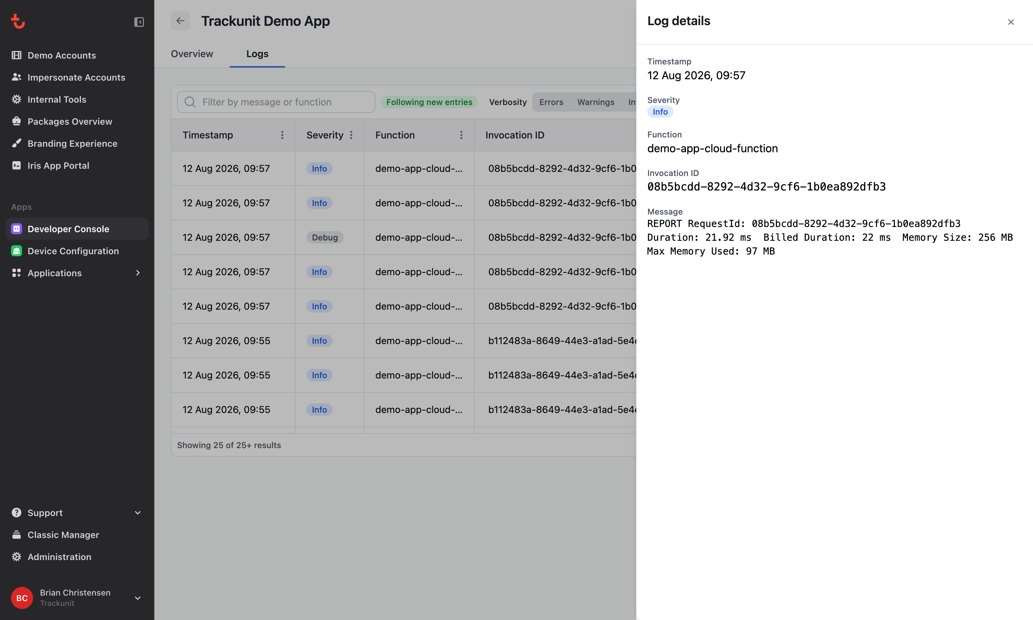Viewport: 1033px width, 620px height.
Task: Open the Brian Christensen account dropdown
Action: (x=138, y=598)
